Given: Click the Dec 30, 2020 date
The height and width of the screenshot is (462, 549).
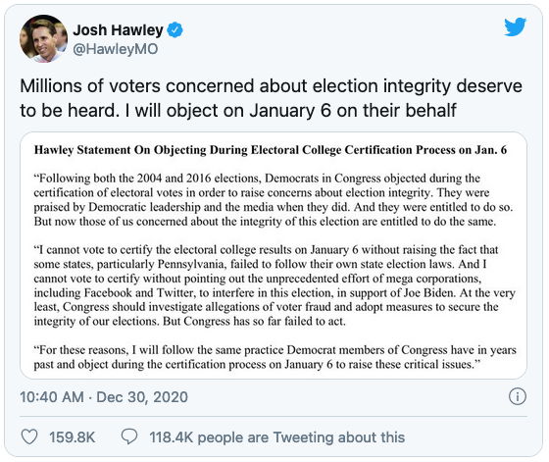Looking at the screenshot, I should point(142,397).
